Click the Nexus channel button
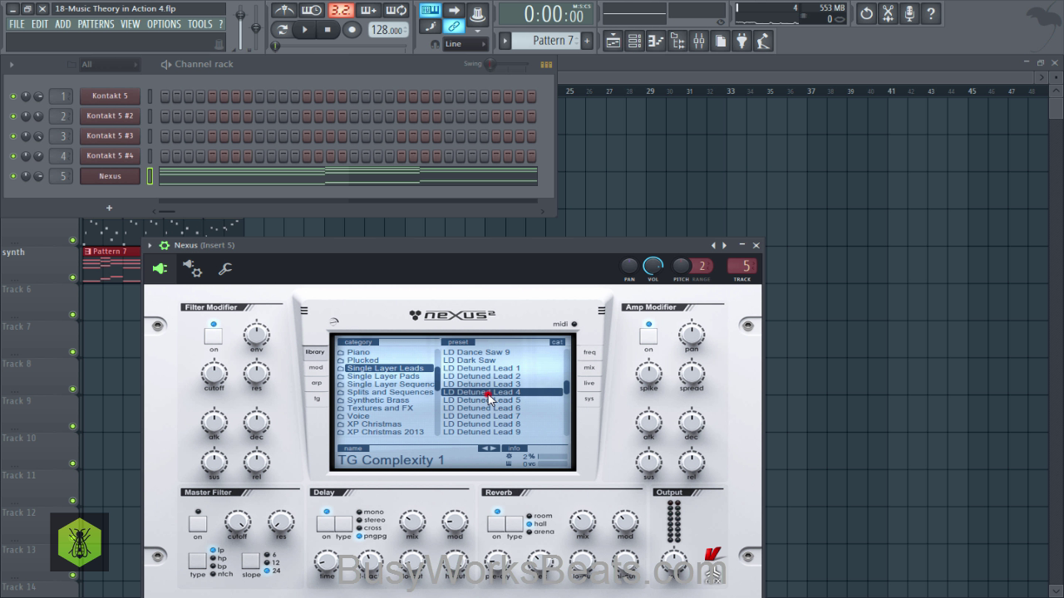The image size is (1064, 598). tap(110, 176)
